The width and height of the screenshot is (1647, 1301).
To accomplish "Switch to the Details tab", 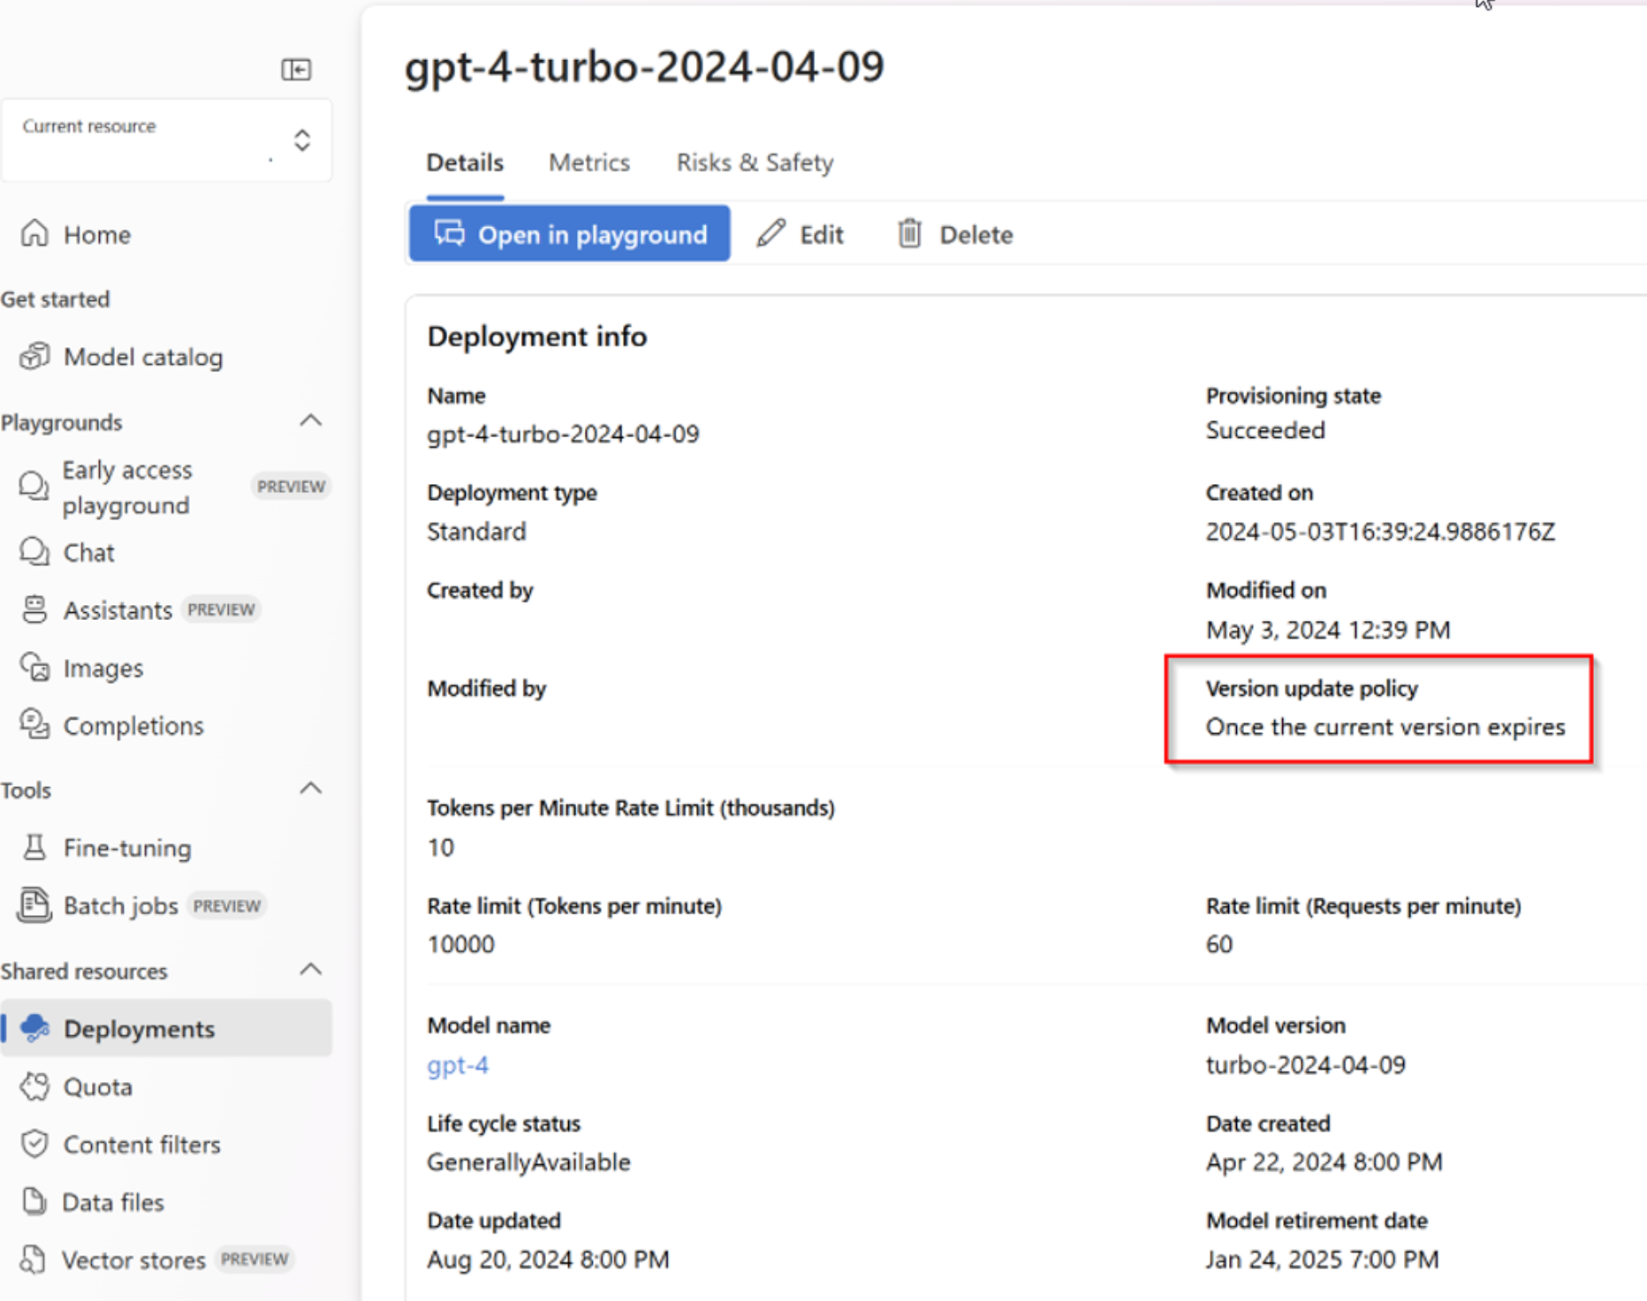I will [465, 163].
